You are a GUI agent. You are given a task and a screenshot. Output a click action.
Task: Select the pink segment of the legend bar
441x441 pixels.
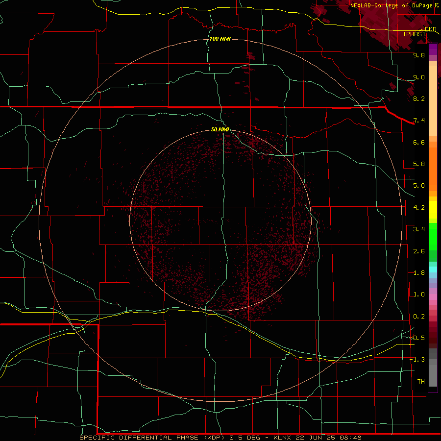pyautogui.click(x=433, y=297)
